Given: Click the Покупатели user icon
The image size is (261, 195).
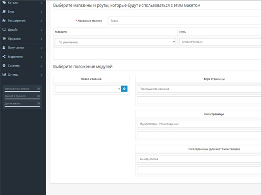Looking at the screenshot, I should (x=4, y=47).
